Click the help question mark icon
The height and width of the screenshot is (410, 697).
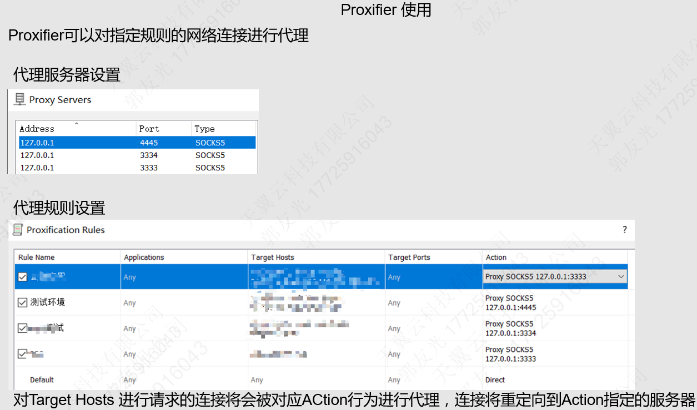pos(624,230)
